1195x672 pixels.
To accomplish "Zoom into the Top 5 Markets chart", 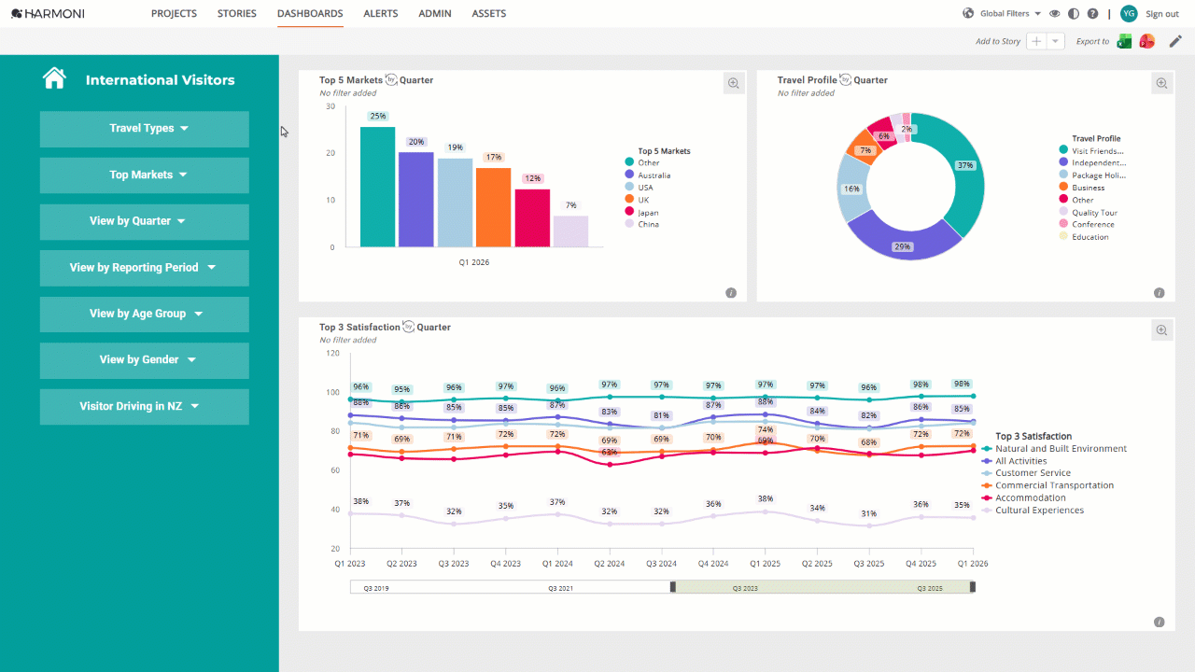I will 734,83.
